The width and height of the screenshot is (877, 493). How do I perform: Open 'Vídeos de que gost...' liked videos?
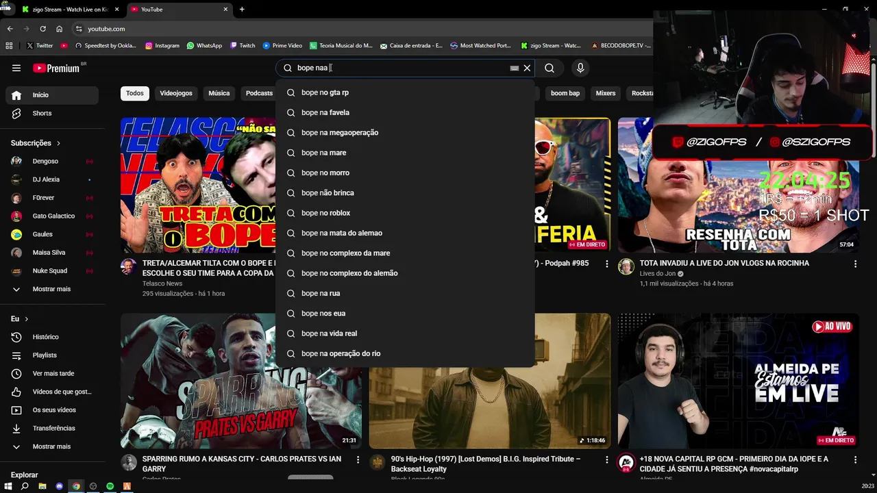pyautogui.click(x=52, y=392)
